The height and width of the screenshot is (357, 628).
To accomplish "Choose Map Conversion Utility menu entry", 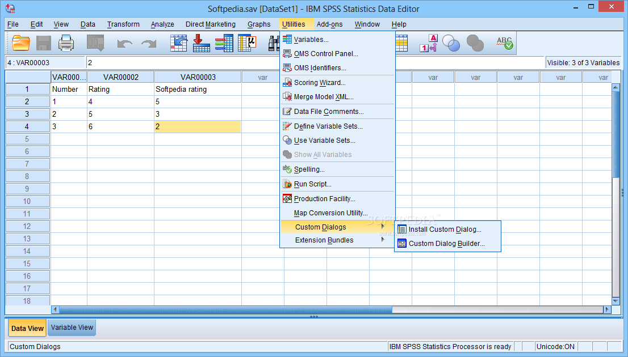I will click(x=338, y=213).
